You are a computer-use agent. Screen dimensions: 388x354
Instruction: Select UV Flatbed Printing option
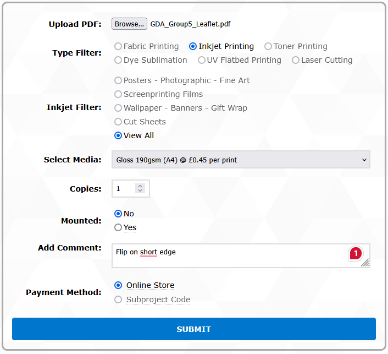202,60
